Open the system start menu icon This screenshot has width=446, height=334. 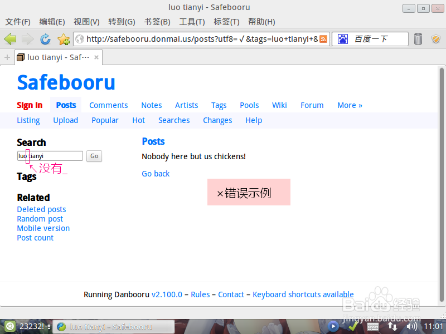(x=10, y=326)
